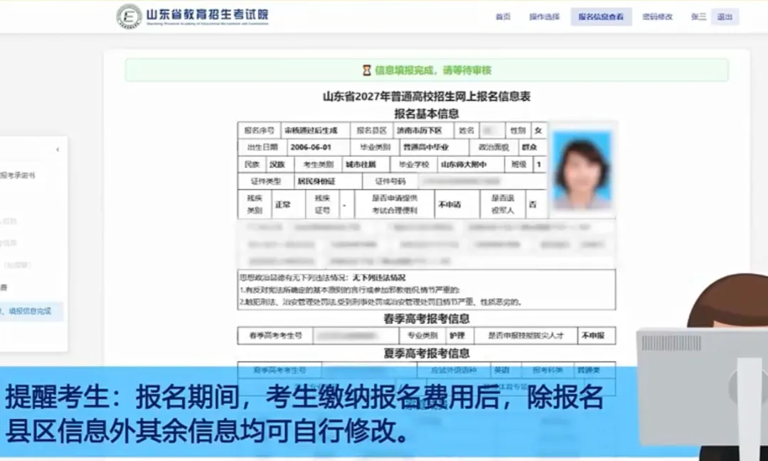Click the 退出 logout button
The image size is (768, 461).
725,16
